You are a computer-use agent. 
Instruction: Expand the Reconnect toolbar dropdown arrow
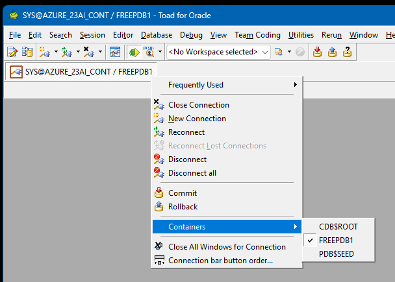78,52
